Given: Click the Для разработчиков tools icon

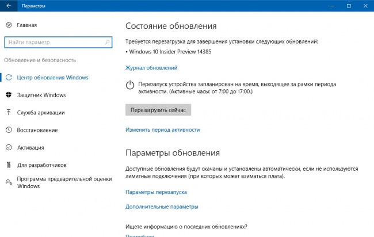Looking at the screenshot, I should pos(9,165).
